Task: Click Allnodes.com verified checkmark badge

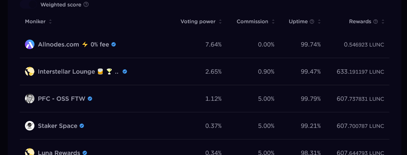Action: [x=114, y=44]
